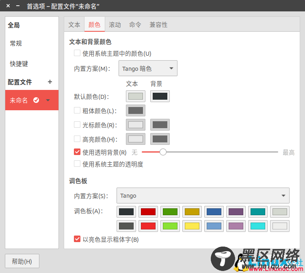
Task: Open the 未命名 profile dropdown arrow
Action: (x=48, y=100)
